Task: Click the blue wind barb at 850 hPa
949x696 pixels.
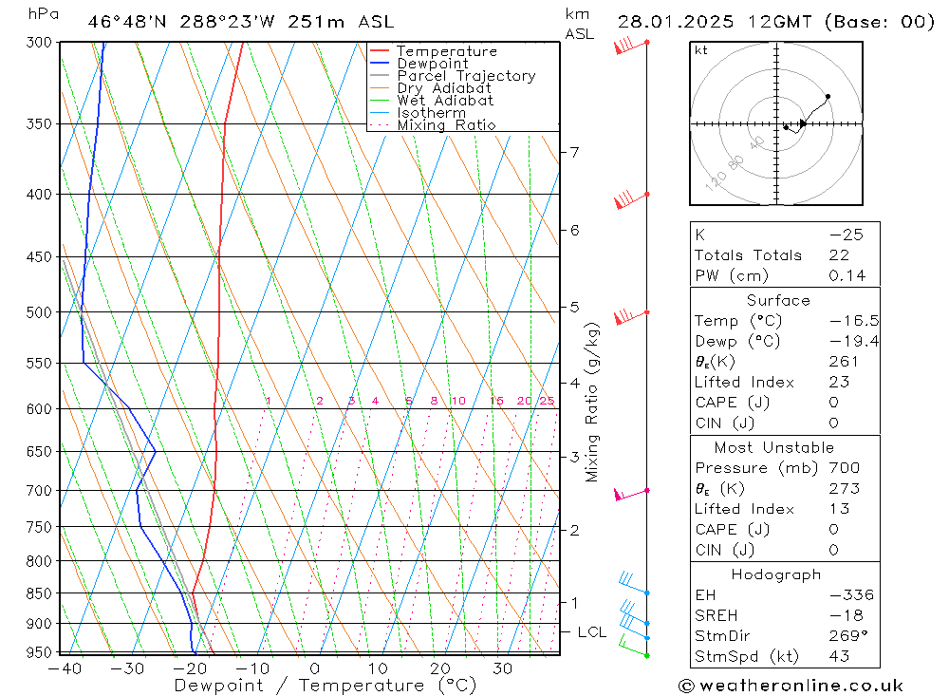Action: pyautogui.click(x=634, y=583)
